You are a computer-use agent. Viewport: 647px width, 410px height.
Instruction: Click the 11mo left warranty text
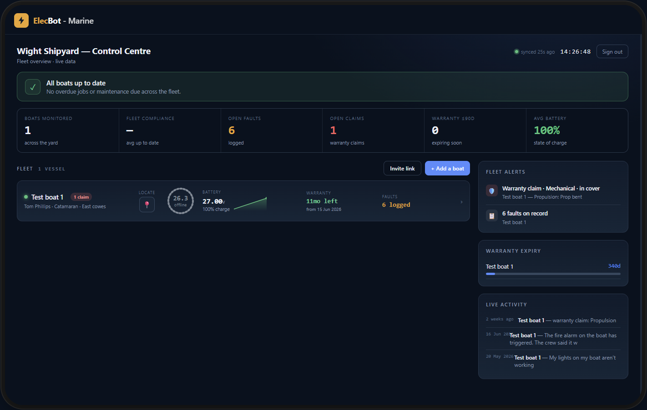pos(322,201)
